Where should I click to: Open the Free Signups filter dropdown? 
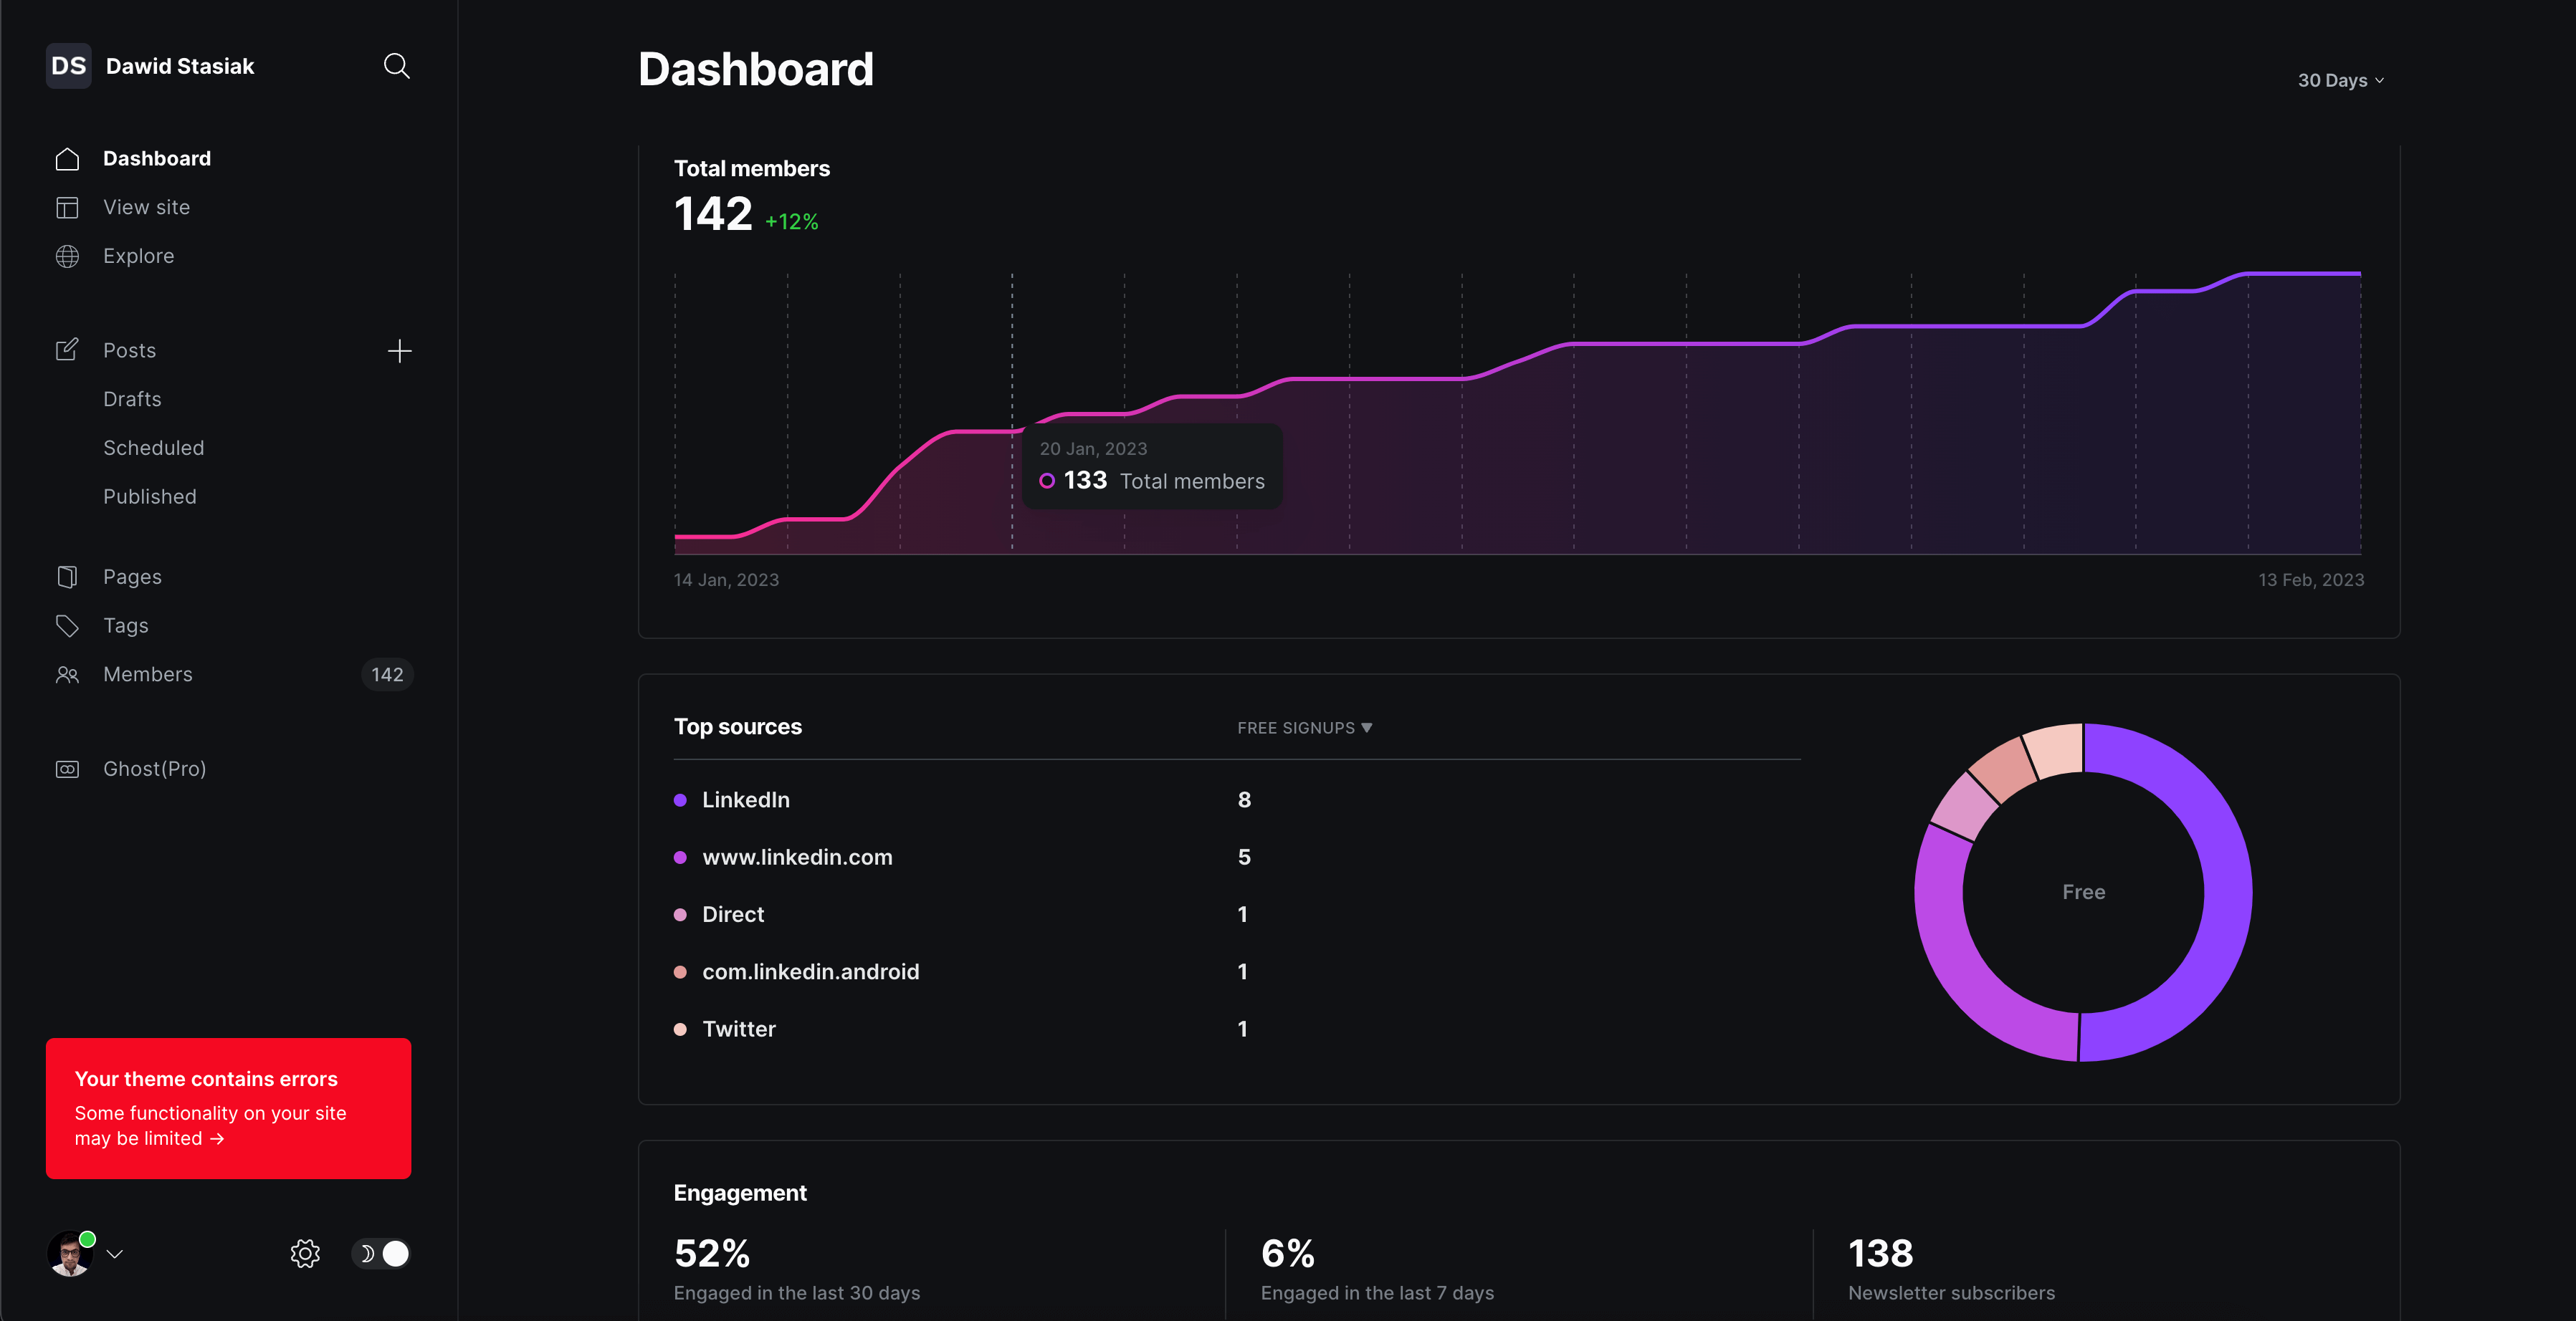(1304, 727)
